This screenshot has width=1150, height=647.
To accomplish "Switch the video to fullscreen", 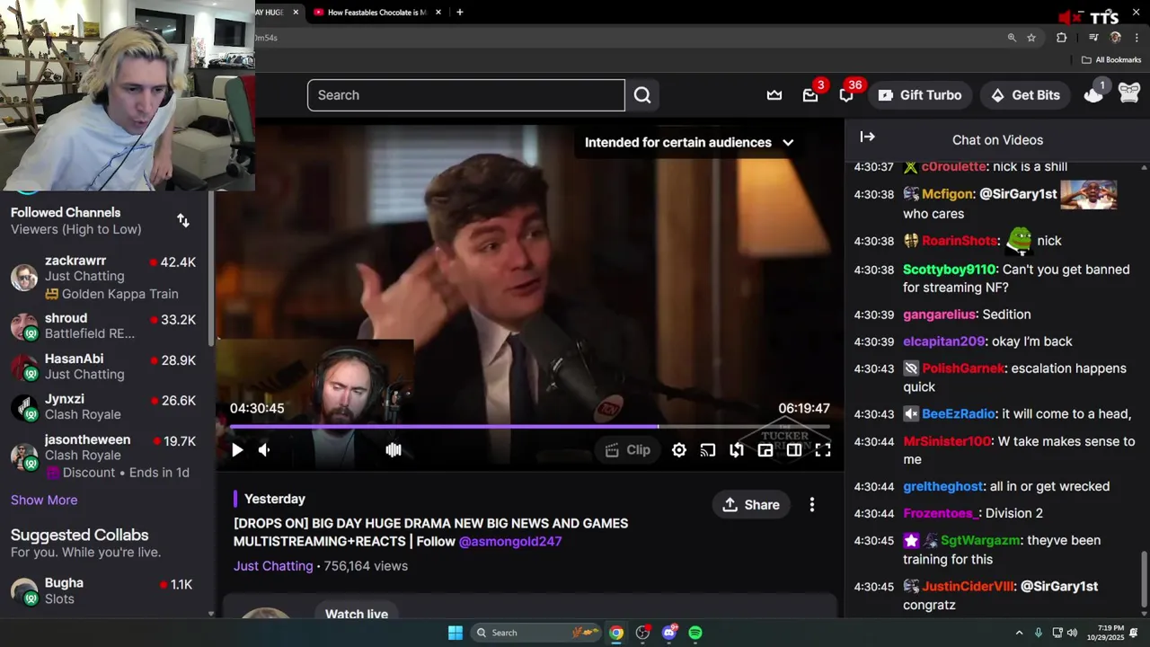I will (823, 450).
